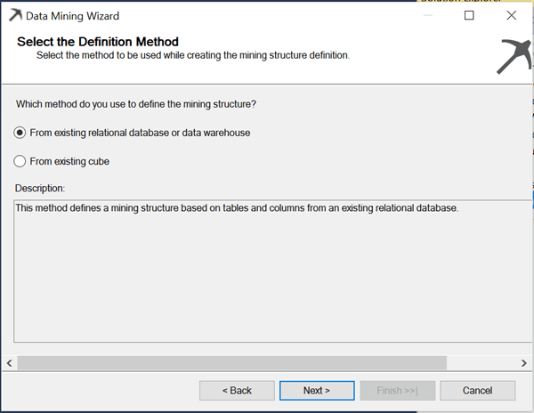
Task: Click the right arrow of the horizontal scrollbar
Action: click(x=524, y=363)
